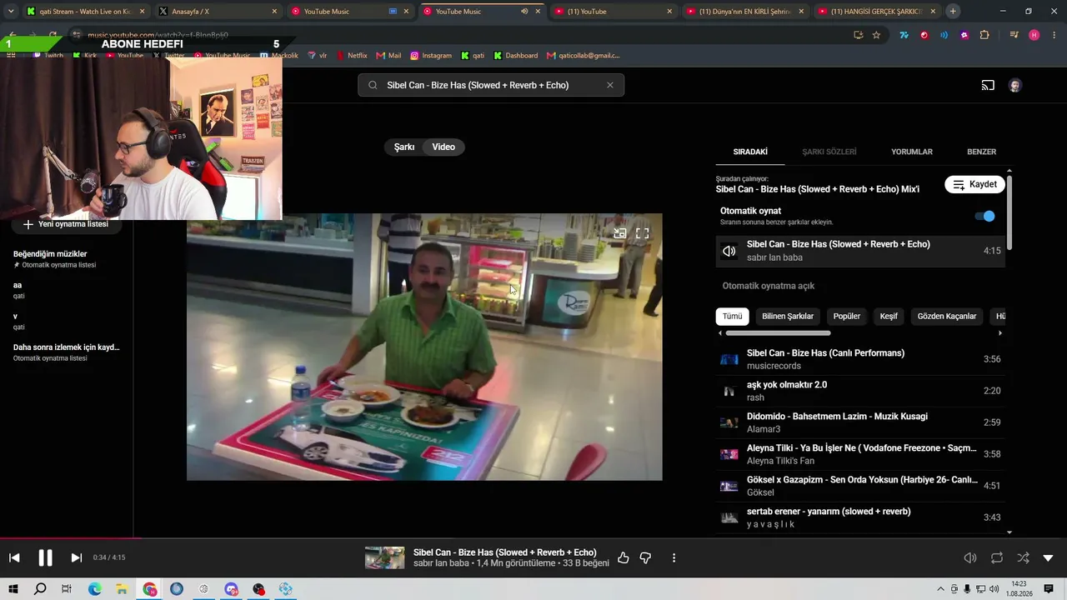Toggle repeat mode in player bar
1067x600 pixels.
997,557
